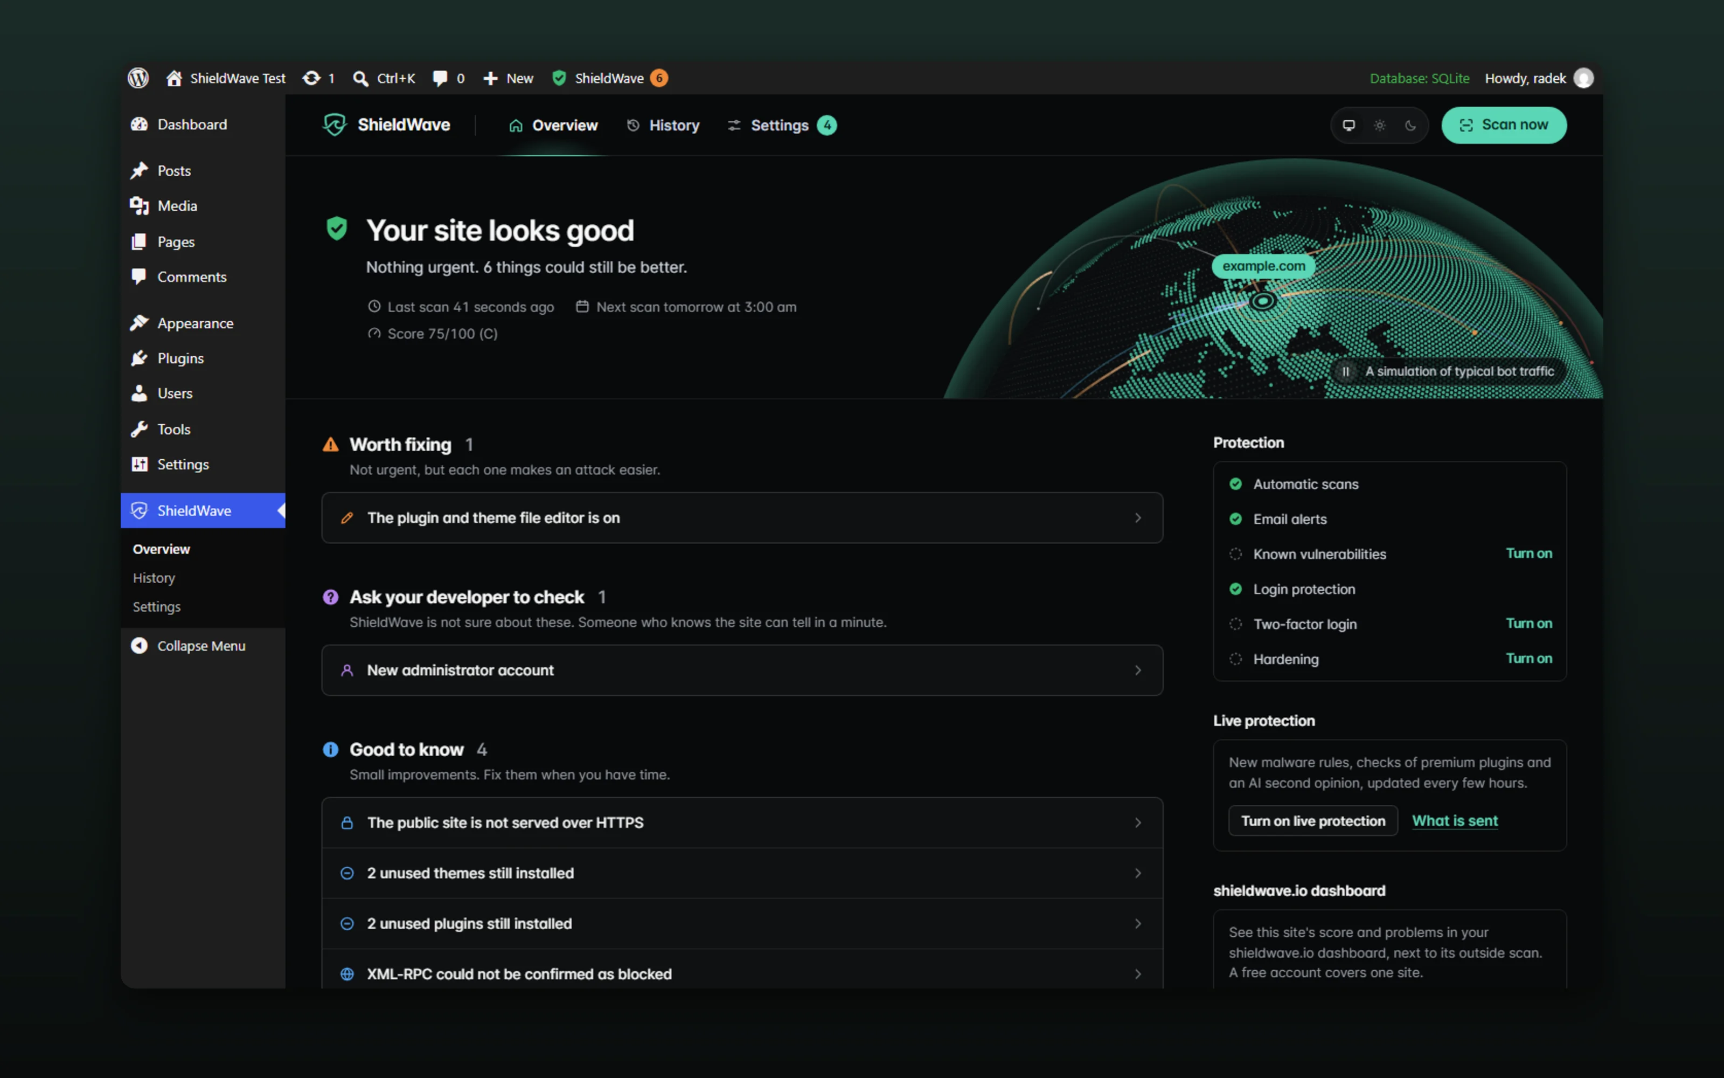Open Posts in the sidebar

[x=203, y=170]
